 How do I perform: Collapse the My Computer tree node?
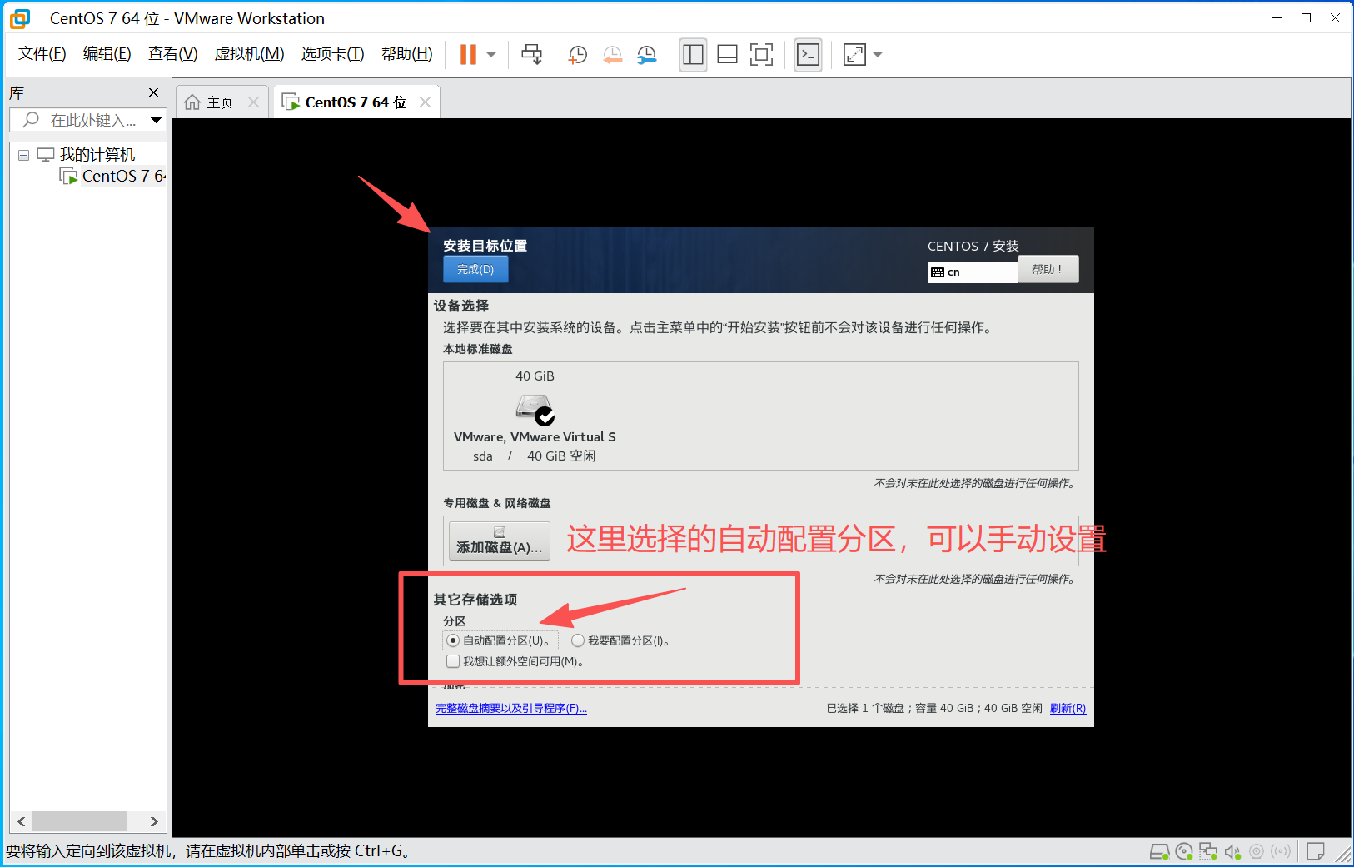(x=23, y=155)
